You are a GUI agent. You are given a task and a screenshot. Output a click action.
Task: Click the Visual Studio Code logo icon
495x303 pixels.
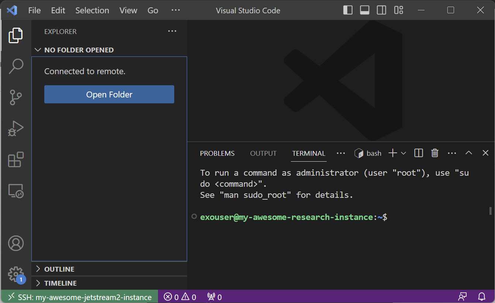(12, 10)
